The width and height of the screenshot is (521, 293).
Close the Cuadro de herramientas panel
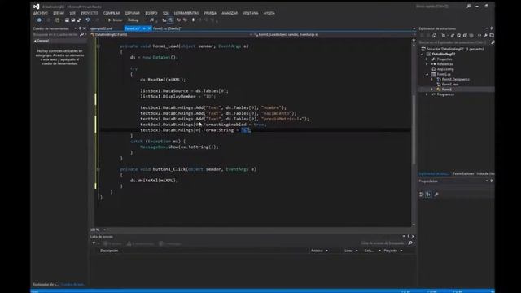(85, 28)
